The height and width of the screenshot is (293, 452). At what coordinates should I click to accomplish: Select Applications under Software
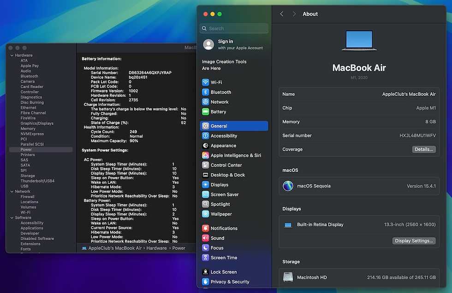click(32, 228)
